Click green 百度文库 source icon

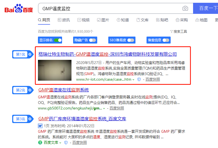click(x=40, y=142)
